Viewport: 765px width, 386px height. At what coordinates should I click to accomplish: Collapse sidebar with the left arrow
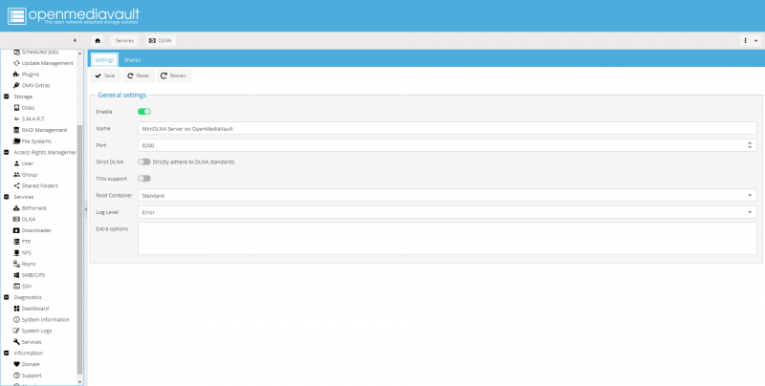point(75,40)
